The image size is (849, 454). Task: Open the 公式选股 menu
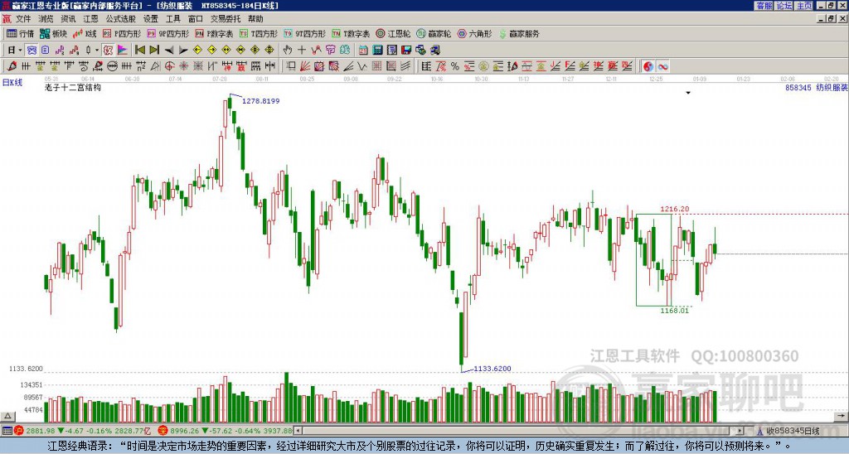pos(121,19)
